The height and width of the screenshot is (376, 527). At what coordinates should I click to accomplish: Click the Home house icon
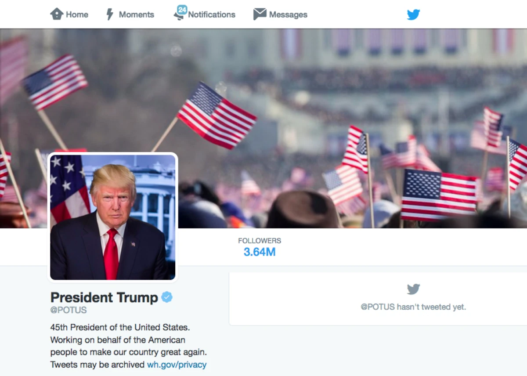pyautogui.click(x=57, y=14)
